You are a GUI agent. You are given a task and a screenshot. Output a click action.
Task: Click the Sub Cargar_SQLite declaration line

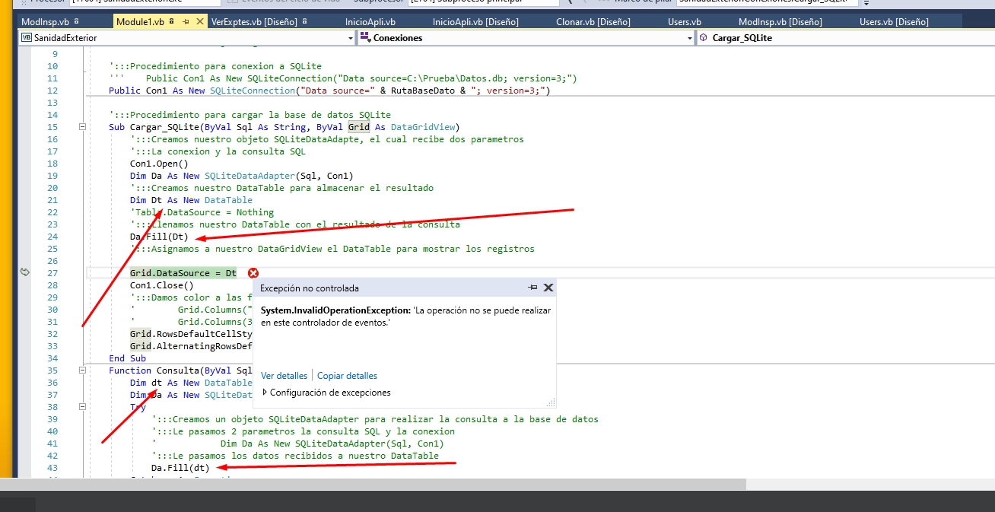(285, 127)
